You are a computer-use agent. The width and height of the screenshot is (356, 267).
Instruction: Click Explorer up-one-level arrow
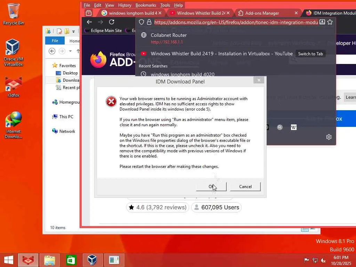pyautogui.click(x=78, y=51)
